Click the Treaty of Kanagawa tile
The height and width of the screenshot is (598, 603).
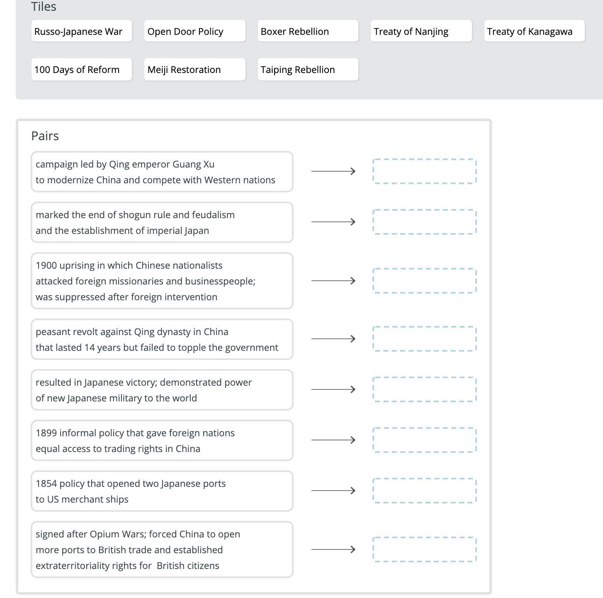[x=534, y=31]
